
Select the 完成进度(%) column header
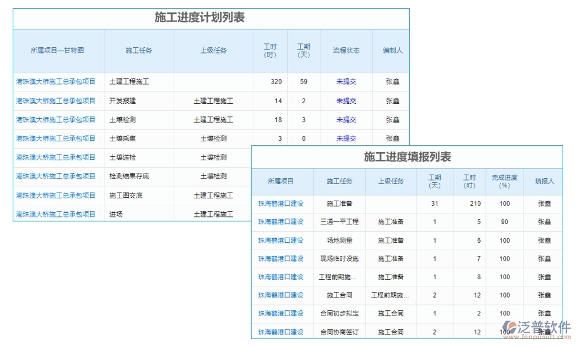pyautogui.click(x=504, y=180)
